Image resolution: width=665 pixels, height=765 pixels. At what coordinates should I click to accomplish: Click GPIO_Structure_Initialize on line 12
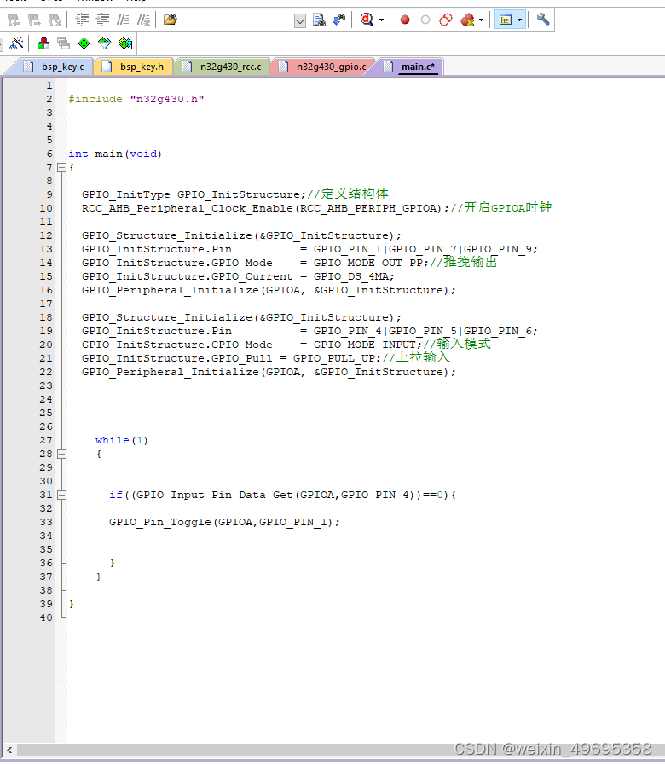pos(241,235)
